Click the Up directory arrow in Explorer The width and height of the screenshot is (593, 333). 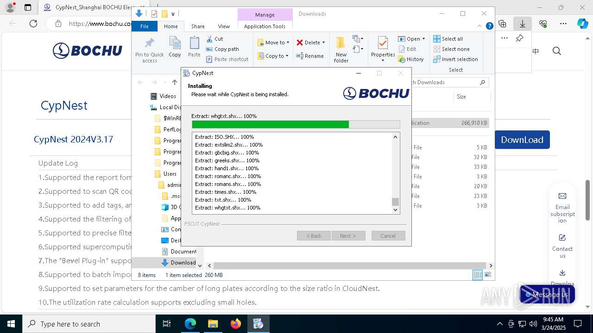[x=174, y=82]
